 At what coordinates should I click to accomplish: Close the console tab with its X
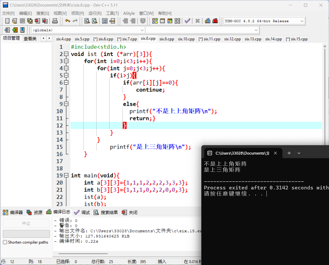point(275,153)
